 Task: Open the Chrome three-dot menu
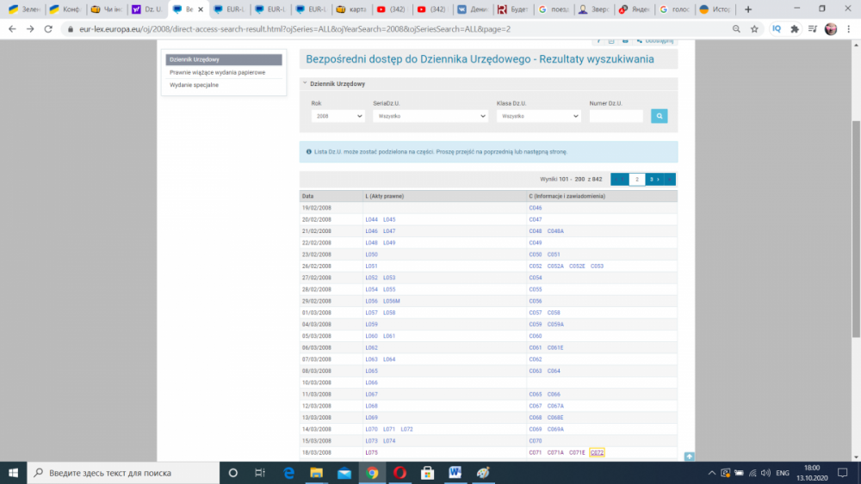(848, 28)
